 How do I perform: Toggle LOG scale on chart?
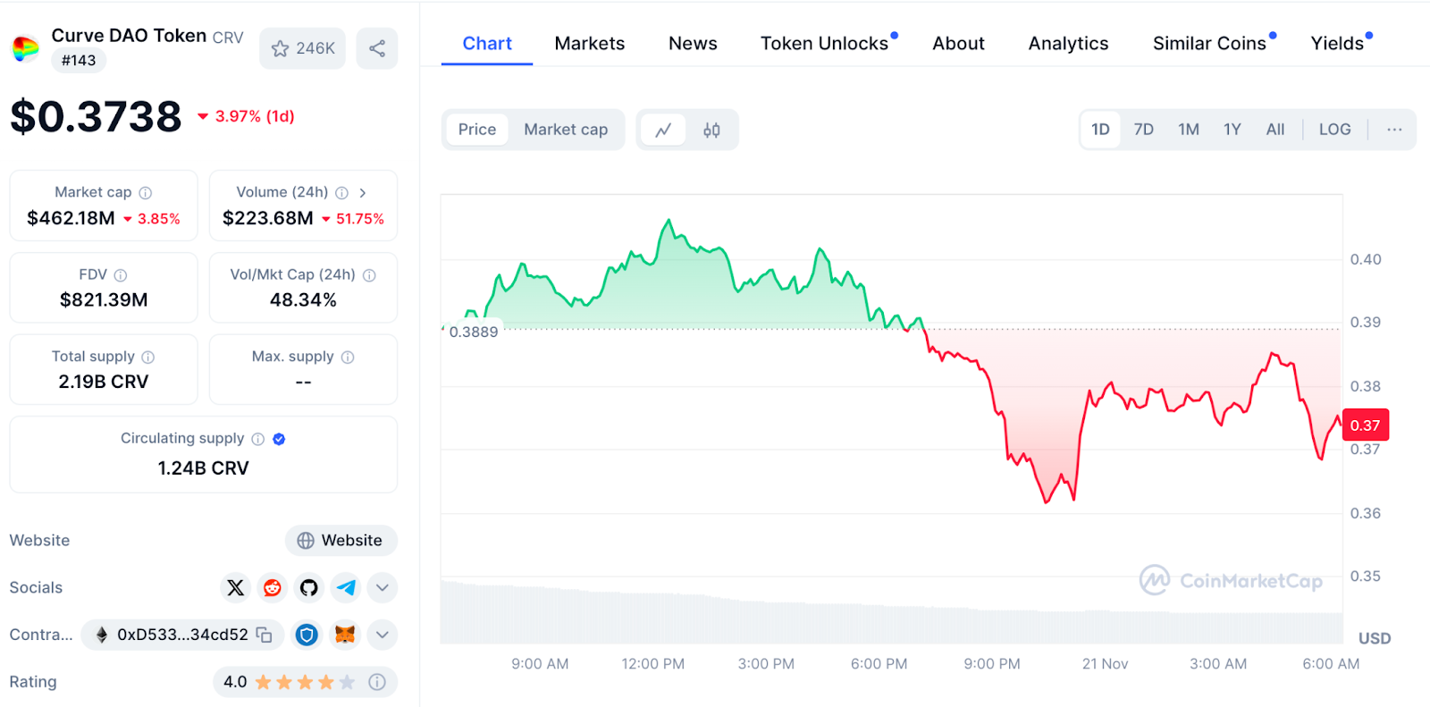[1335, 130]
